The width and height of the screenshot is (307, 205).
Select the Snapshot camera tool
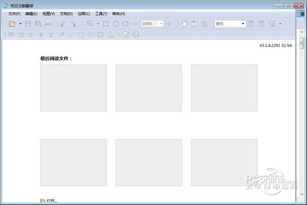(194, 24)
